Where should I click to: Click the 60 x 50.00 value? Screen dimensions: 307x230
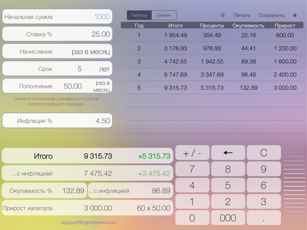pyautogui.click(x=153, y=208)
